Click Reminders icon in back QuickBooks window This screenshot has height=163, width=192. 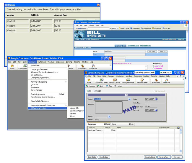pyautogui.click(x=82, y=67)
